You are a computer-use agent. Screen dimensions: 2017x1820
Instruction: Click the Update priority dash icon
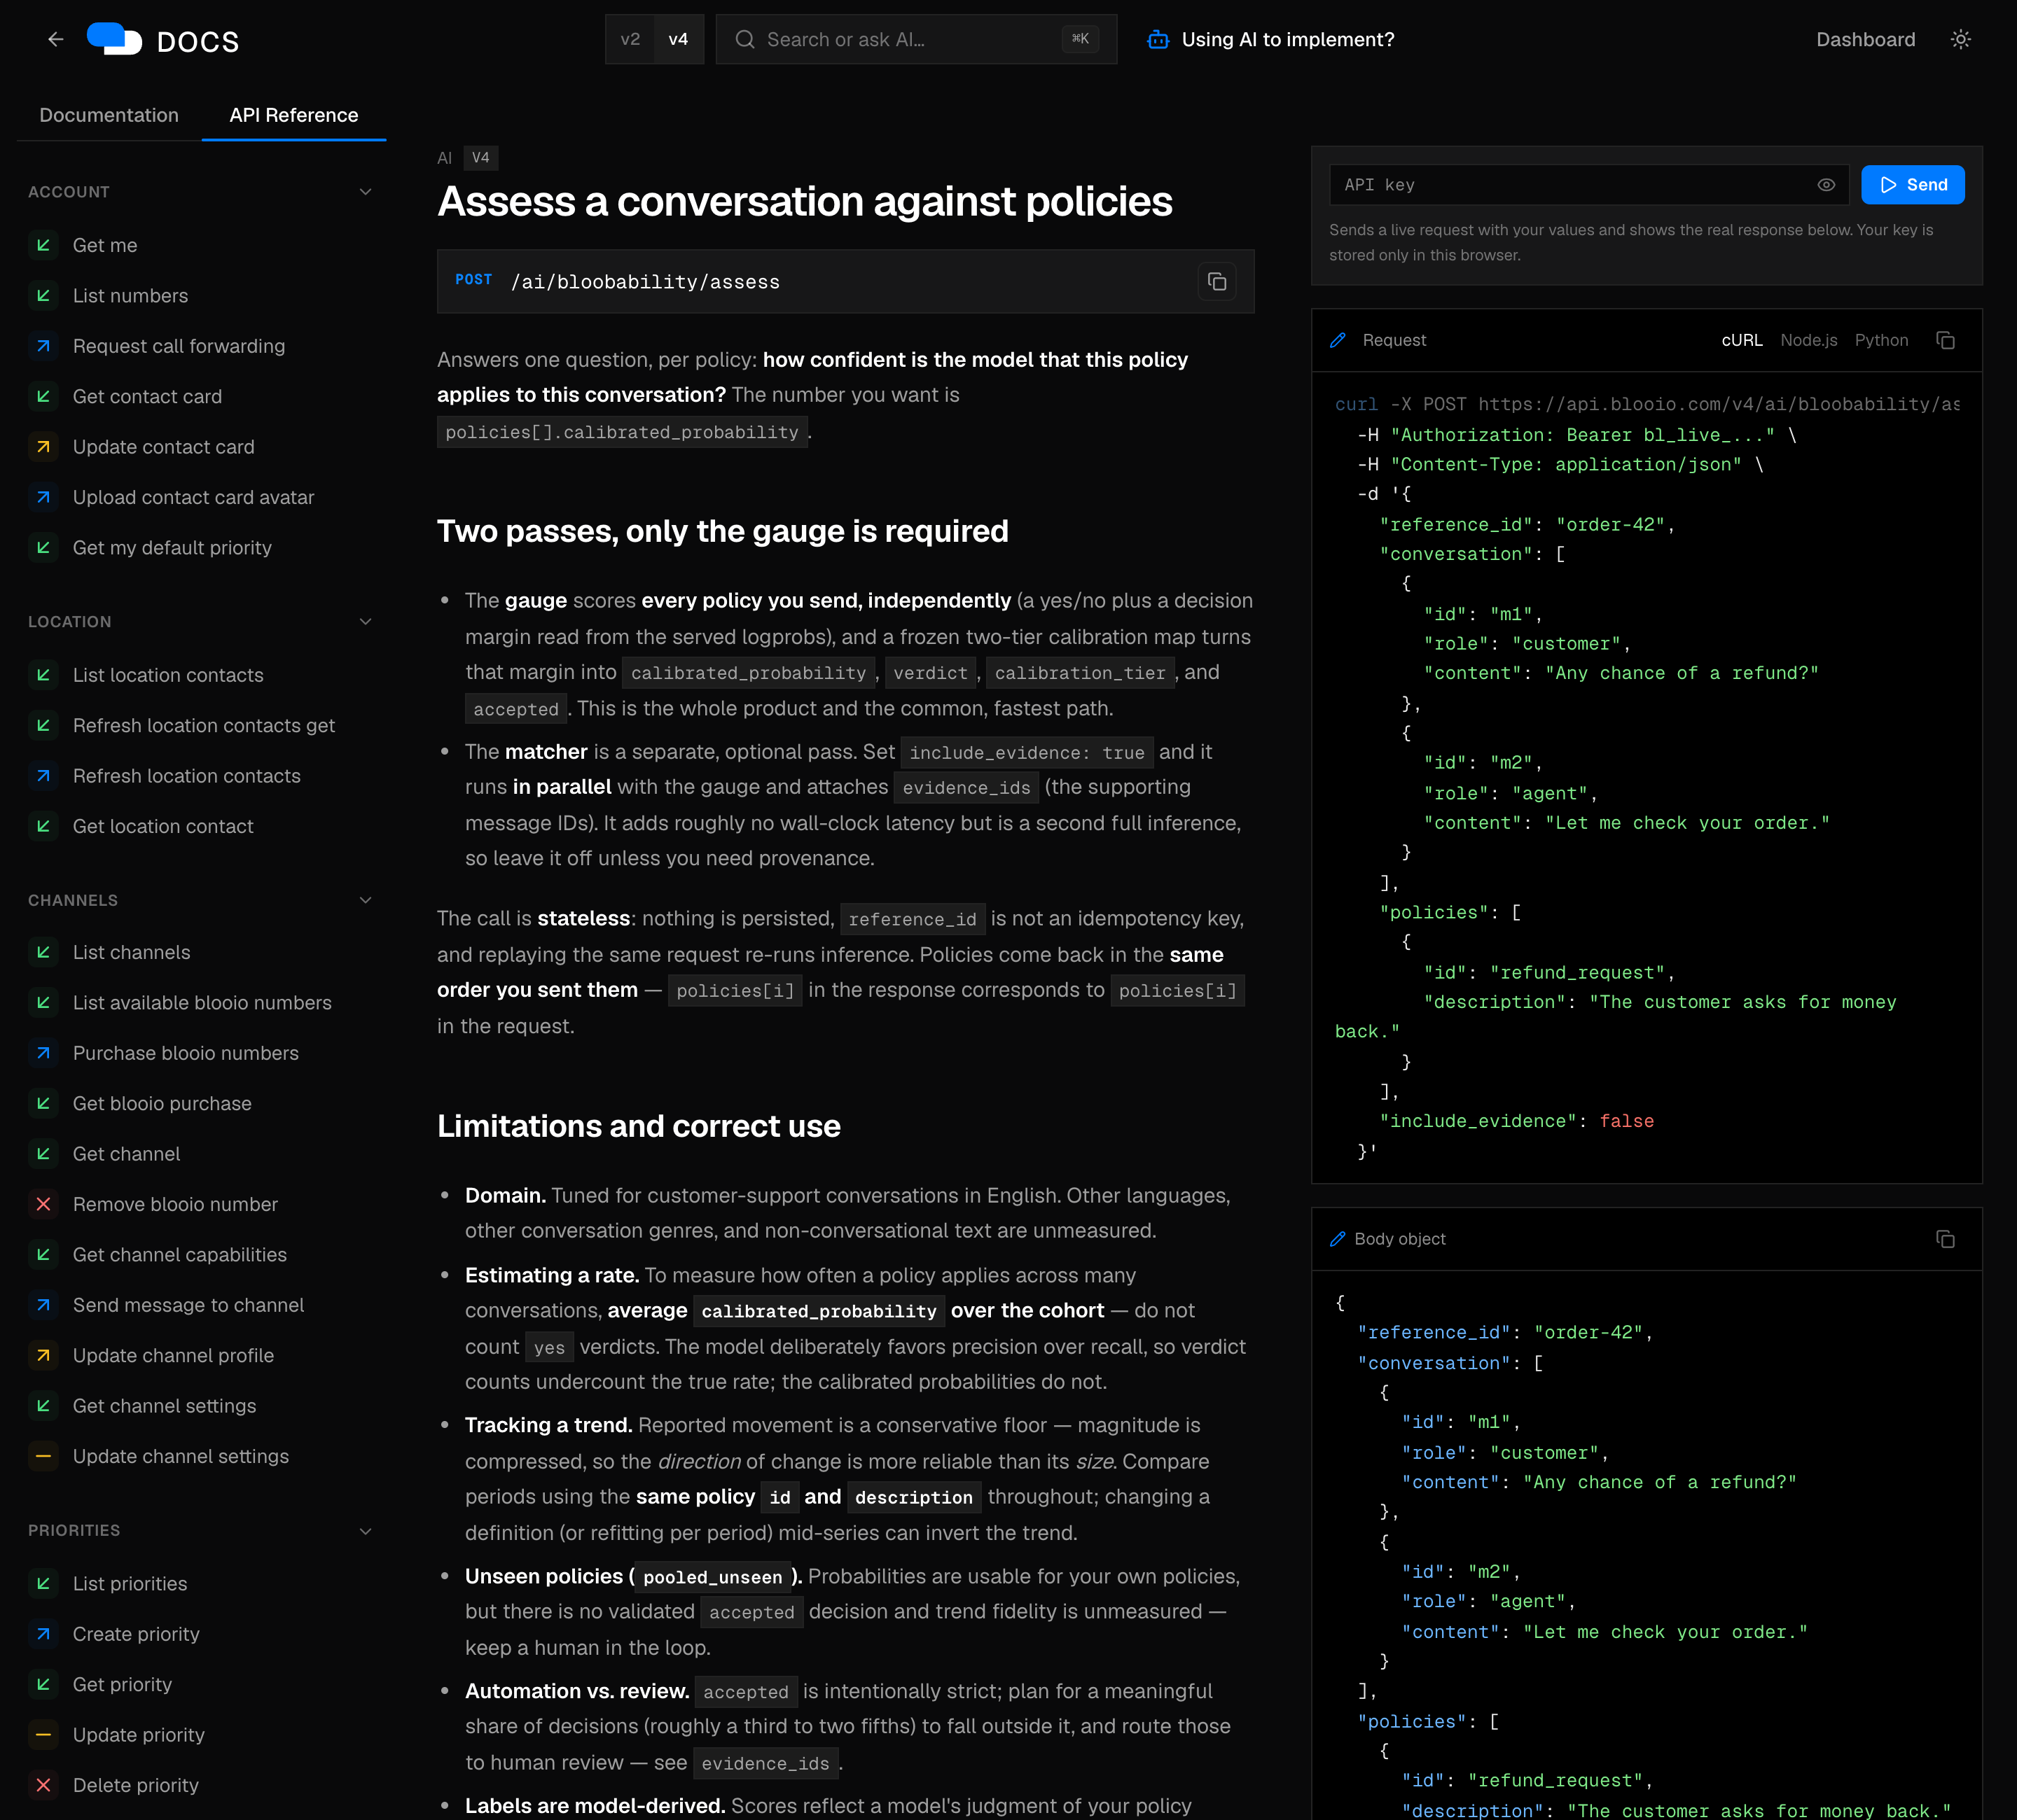coord(43,1735)
